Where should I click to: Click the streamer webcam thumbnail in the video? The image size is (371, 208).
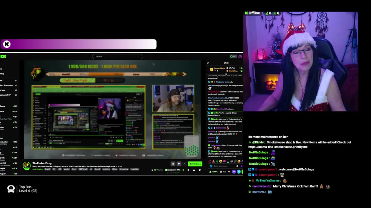coord(173,98)
